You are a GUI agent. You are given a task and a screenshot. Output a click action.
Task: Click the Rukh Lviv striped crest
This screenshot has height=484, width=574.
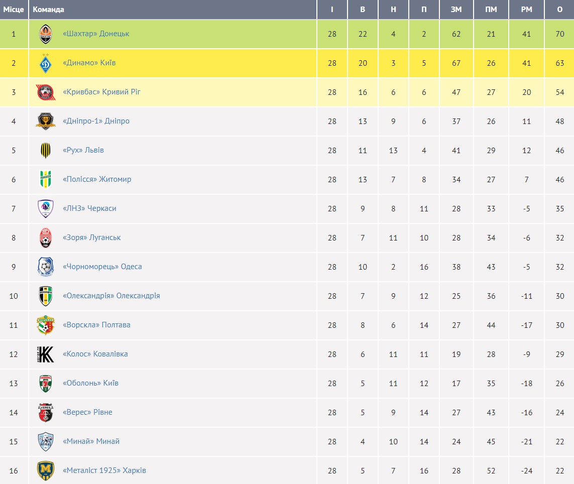click(x=46, y=151)
